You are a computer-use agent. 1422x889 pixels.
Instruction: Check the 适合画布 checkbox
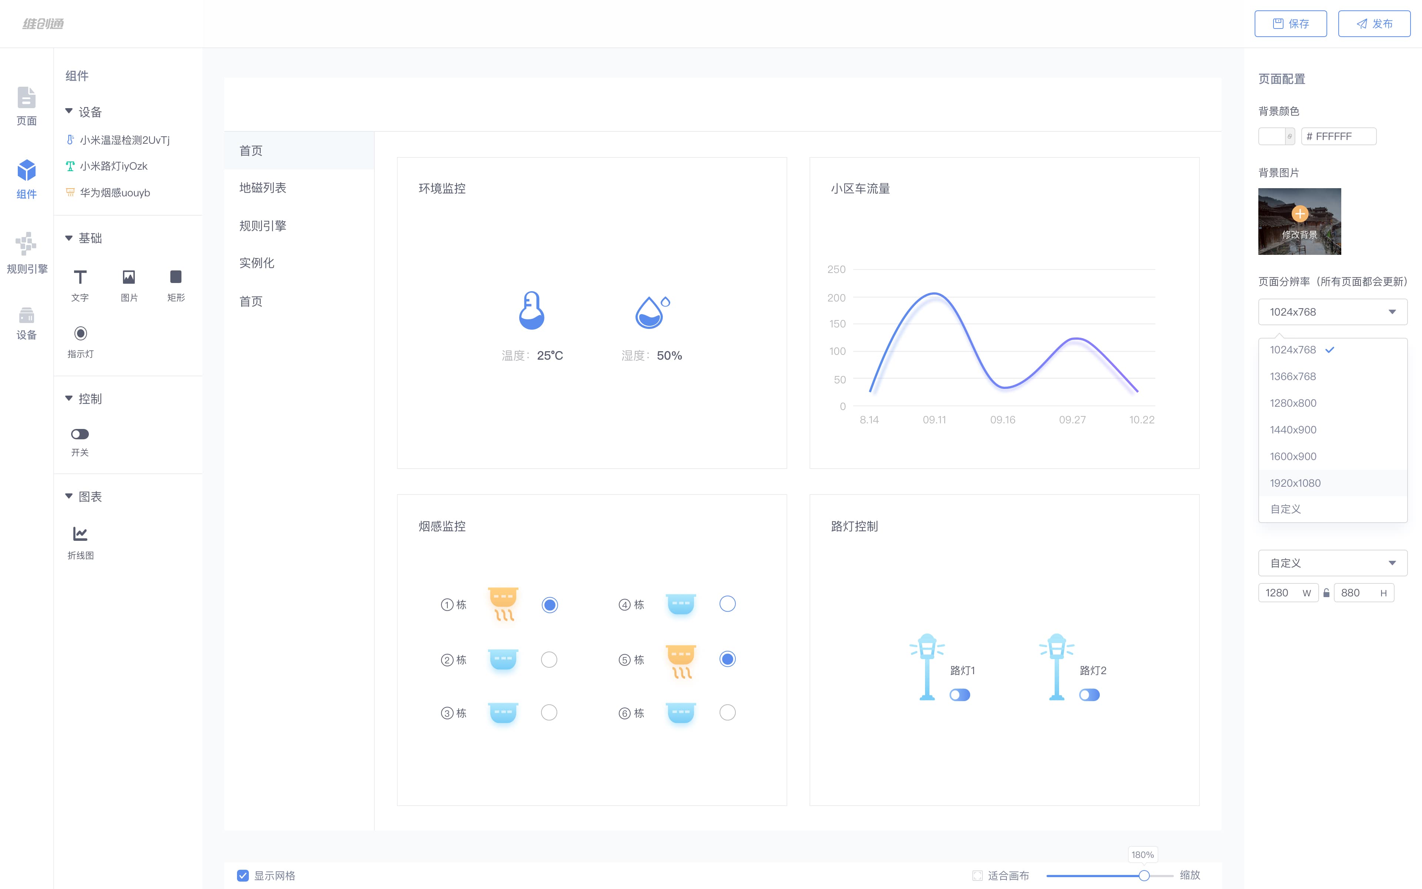(977, 875)
